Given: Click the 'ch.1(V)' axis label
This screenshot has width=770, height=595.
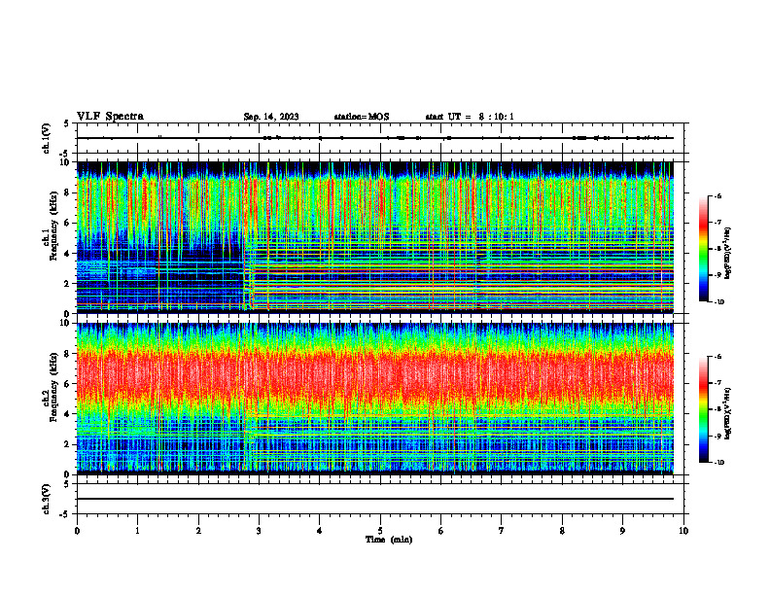Looking at the screenshot, I should click(x=47, y=138).
